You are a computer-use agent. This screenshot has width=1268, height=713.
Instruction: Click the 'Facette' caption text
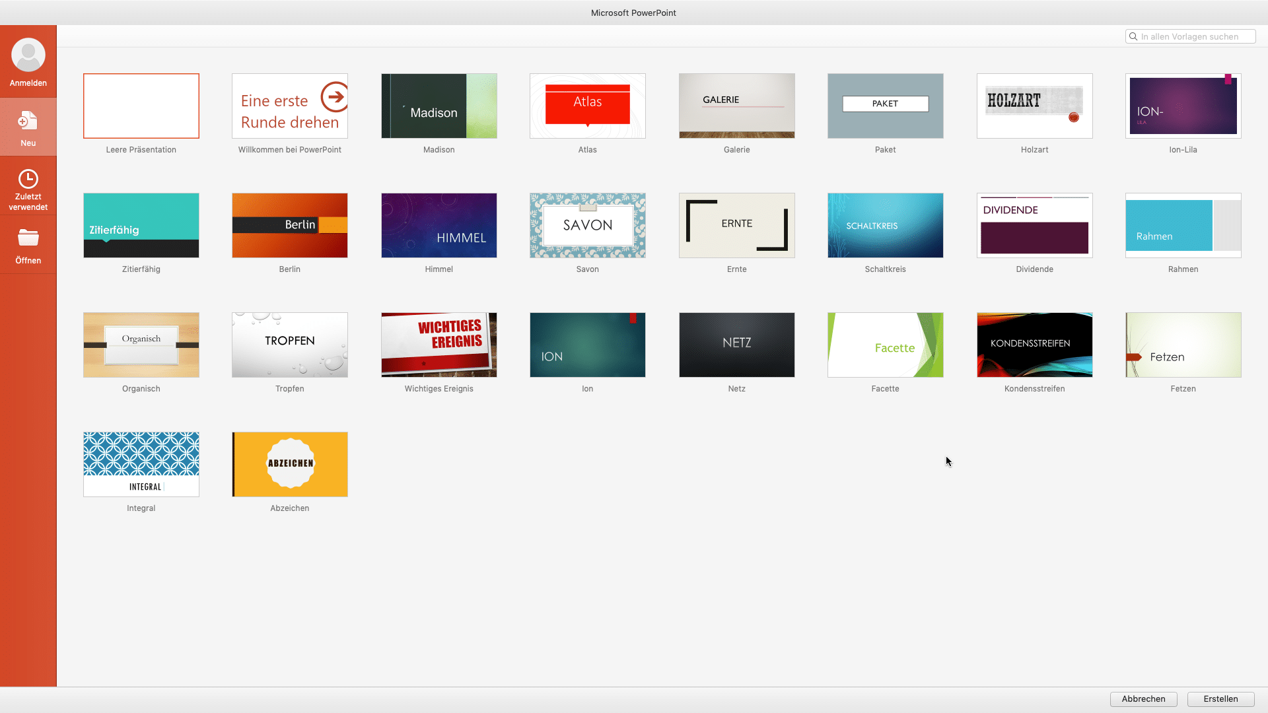886,389
